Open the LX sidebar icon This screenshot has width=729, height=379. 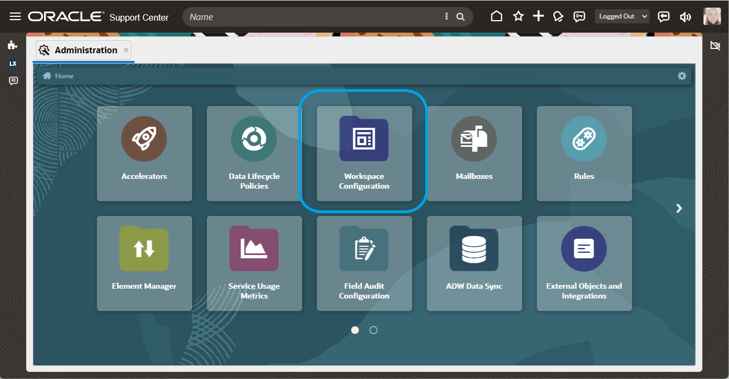[13, 64]
